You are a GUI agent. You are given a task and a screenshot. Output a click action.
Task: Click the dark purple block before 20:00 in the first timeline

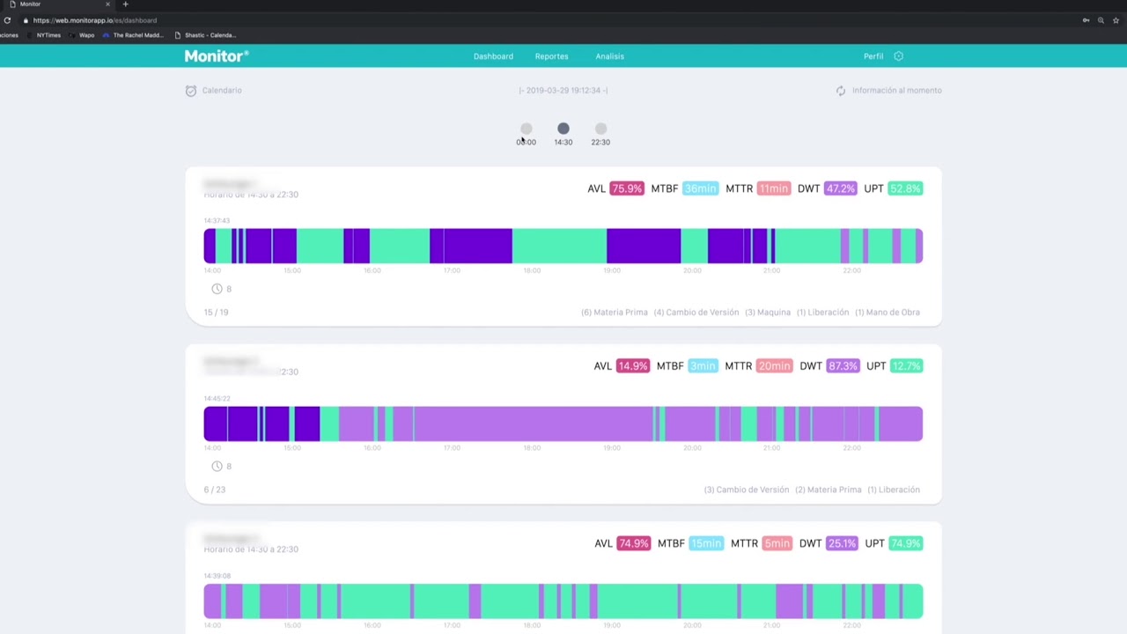click(x=644, y=246)
